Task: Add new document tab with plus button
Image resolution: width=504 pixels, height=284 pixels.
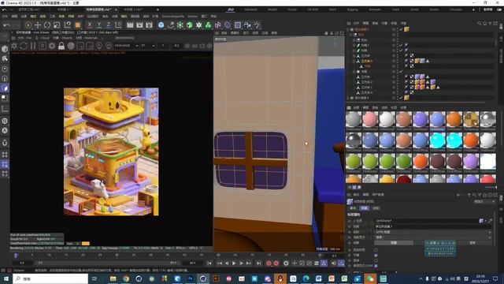Action: [x=157, y=9]
